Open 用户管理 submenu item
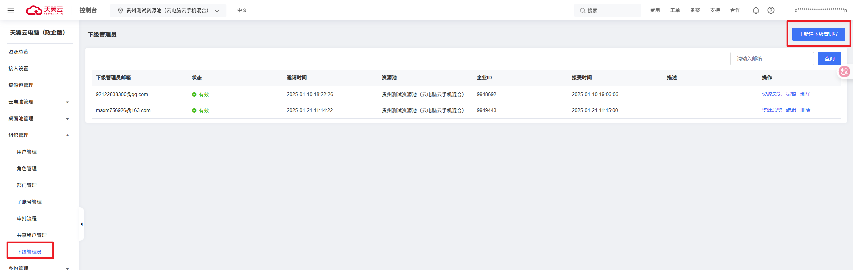Image resolution: width=853 pixels, height=270 pixels. click(x=27, y=152)
